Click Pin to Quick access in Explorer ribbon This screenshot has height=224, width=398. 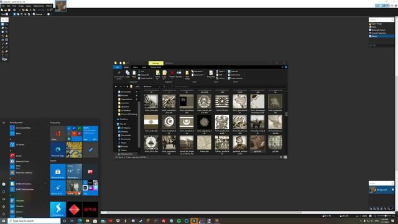click(119, 75)
